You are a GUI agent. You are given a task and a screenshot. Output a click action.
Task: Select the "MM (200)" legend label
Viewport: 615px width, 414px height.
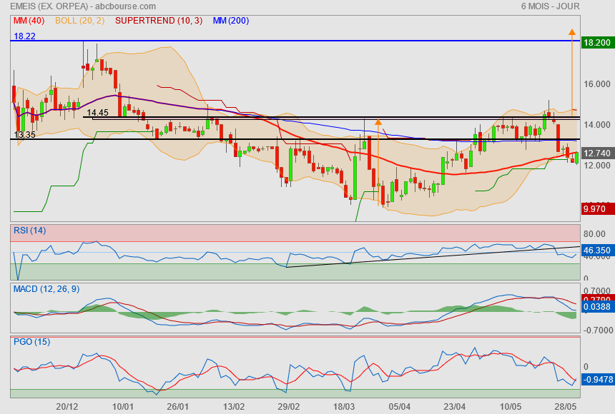(x=231, y=21)
